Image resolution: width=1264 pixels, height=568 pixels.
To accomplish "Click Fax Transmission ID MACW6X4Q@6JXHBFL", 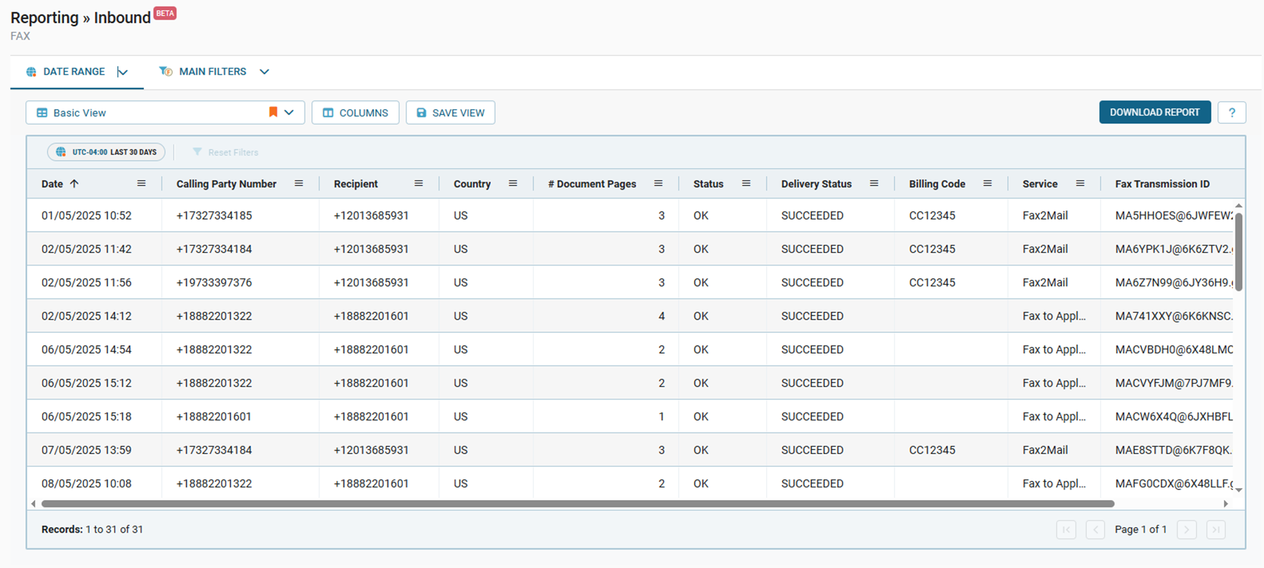I will pos(1174,417).
